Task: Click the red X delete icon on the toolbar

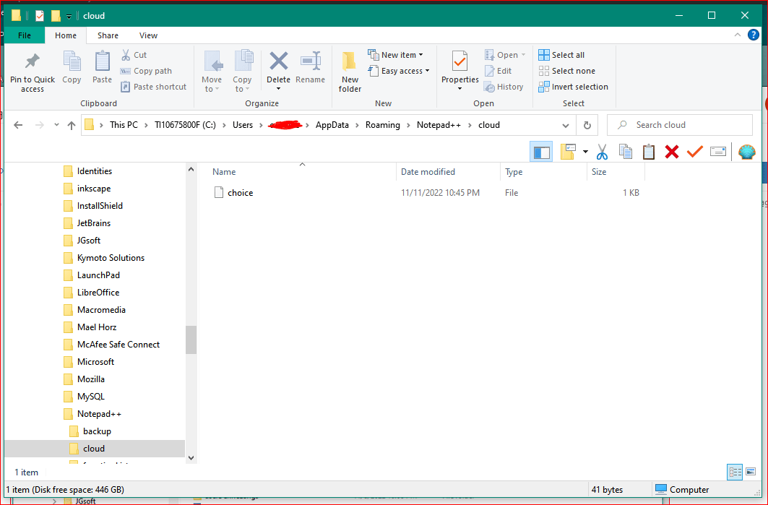Action: point(673,151)
